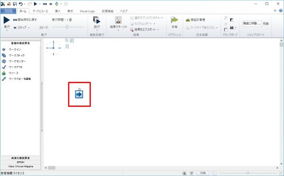Click the paste icon in クリップボード group
Screen dimensions: 284x176
pos(231,20)
